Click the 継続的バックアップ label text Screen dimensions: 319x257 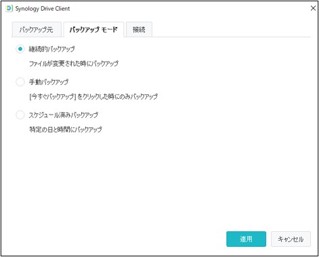pos(51,49)
